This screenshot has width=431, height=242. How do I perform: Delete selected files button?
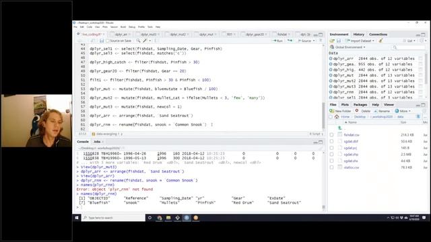coord(363,111)
